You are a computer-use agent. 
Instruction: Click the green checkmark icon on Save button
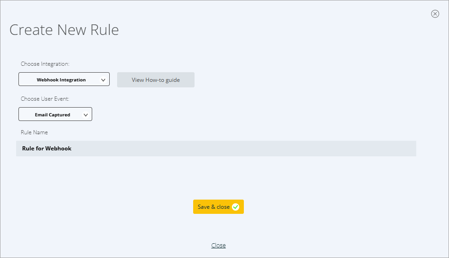click(x=236, y=207)
